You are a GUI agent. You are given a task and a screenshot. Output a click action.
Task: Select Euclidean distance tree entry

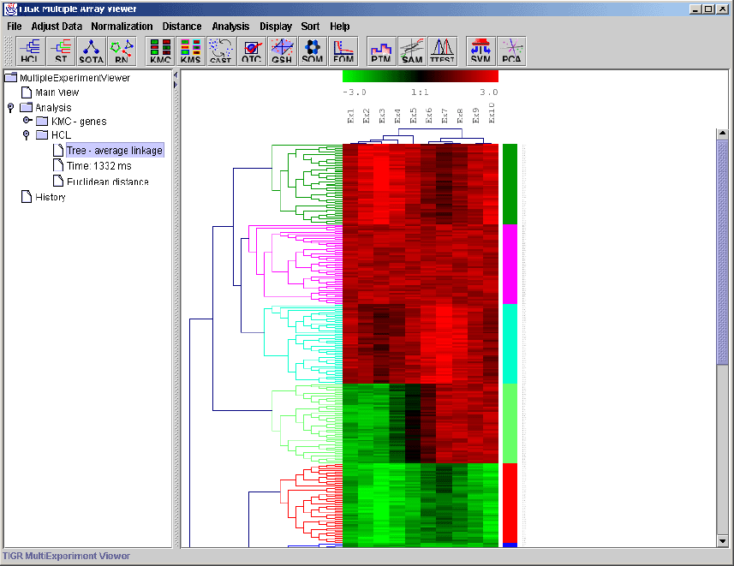[x=107, y=182]
